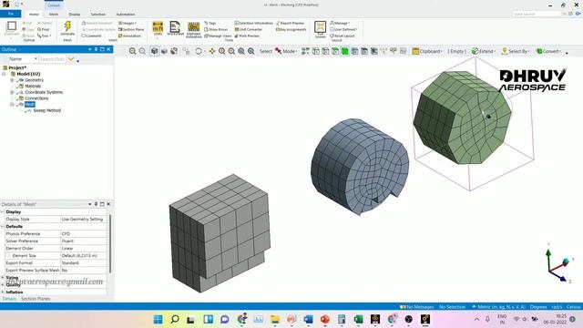
Task: Click Reset Layout in ribbon
Action: pos(343,36)
